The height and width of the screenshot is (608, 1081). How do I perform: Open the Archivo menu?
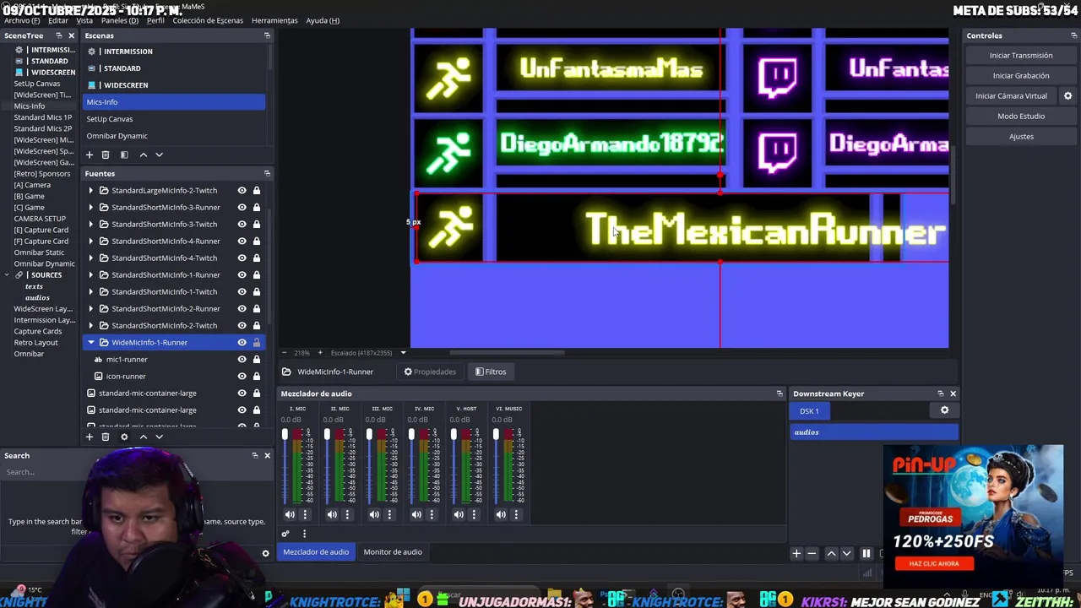click(22, 20)
